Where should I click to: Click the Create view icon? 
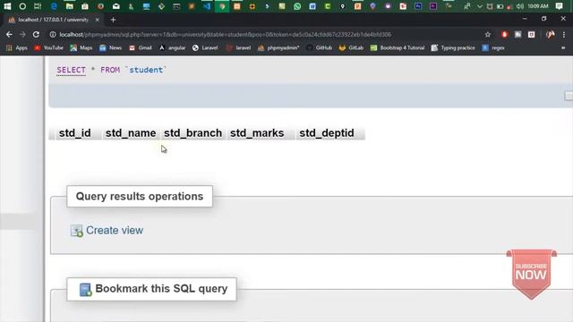point(77,231)
